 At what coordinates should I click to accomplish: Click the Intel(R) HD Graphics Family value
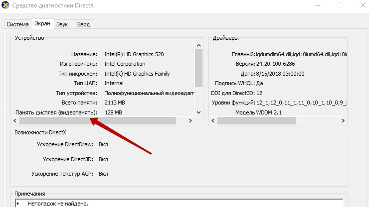[x=137, y=74]
